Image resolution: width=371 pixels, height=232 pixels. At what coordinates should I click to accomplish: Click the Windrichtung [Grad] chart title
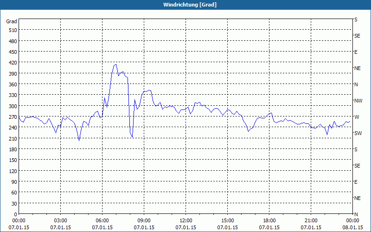coord(190,5)
